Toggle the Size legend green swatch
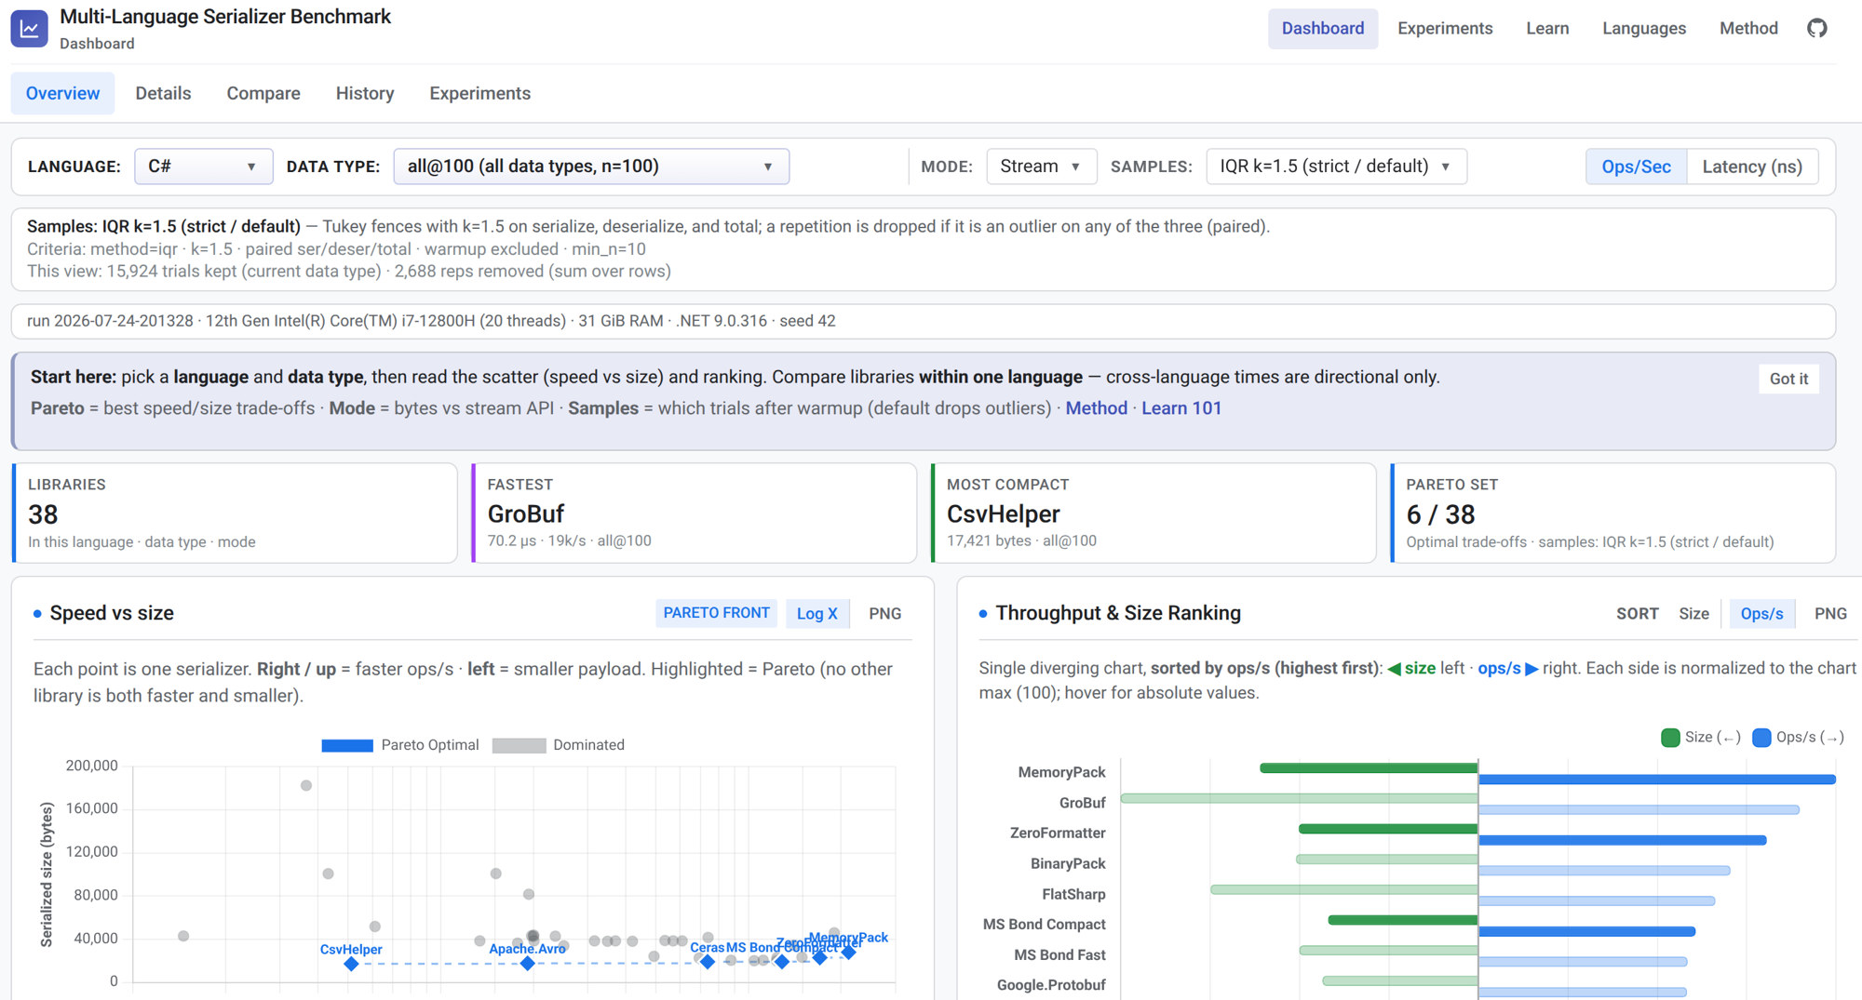The height and width of the screenshot is (1000, 1862). pos(1670,738)
